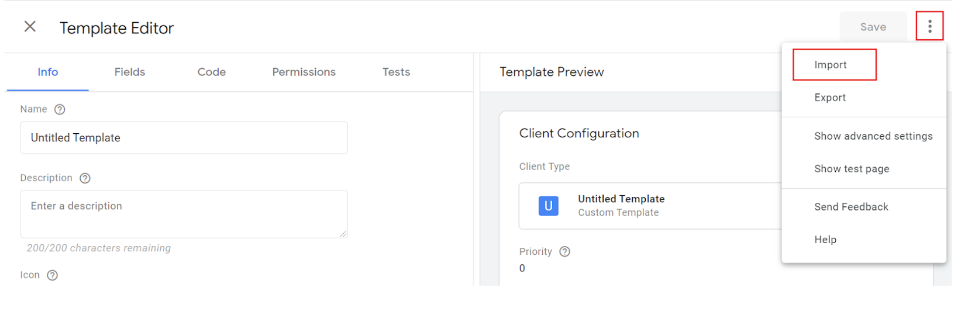Click the blue U template icon
The width and height of the screenshot is (953, 323).
click(x=548, y=206)
